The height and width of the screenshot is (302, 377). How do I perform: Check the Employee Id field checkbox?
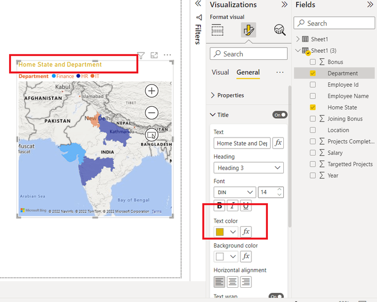click(x=312, y=84)
